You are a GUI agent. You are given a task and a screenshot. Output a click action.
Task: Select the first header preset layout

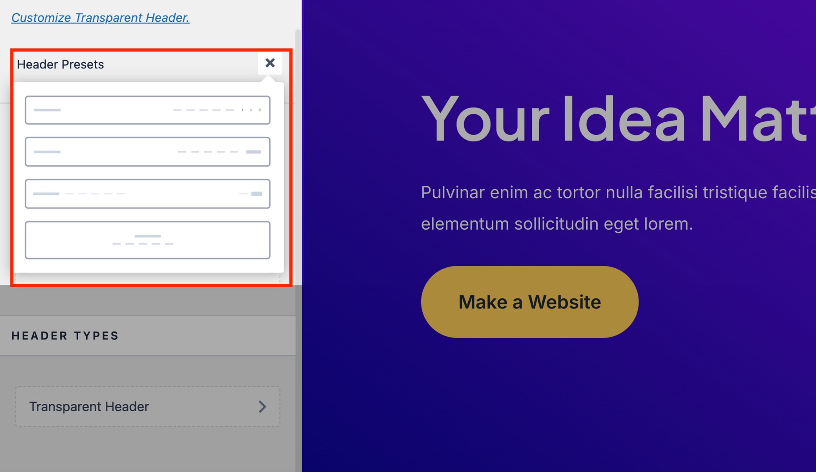(x=148, y=110)
